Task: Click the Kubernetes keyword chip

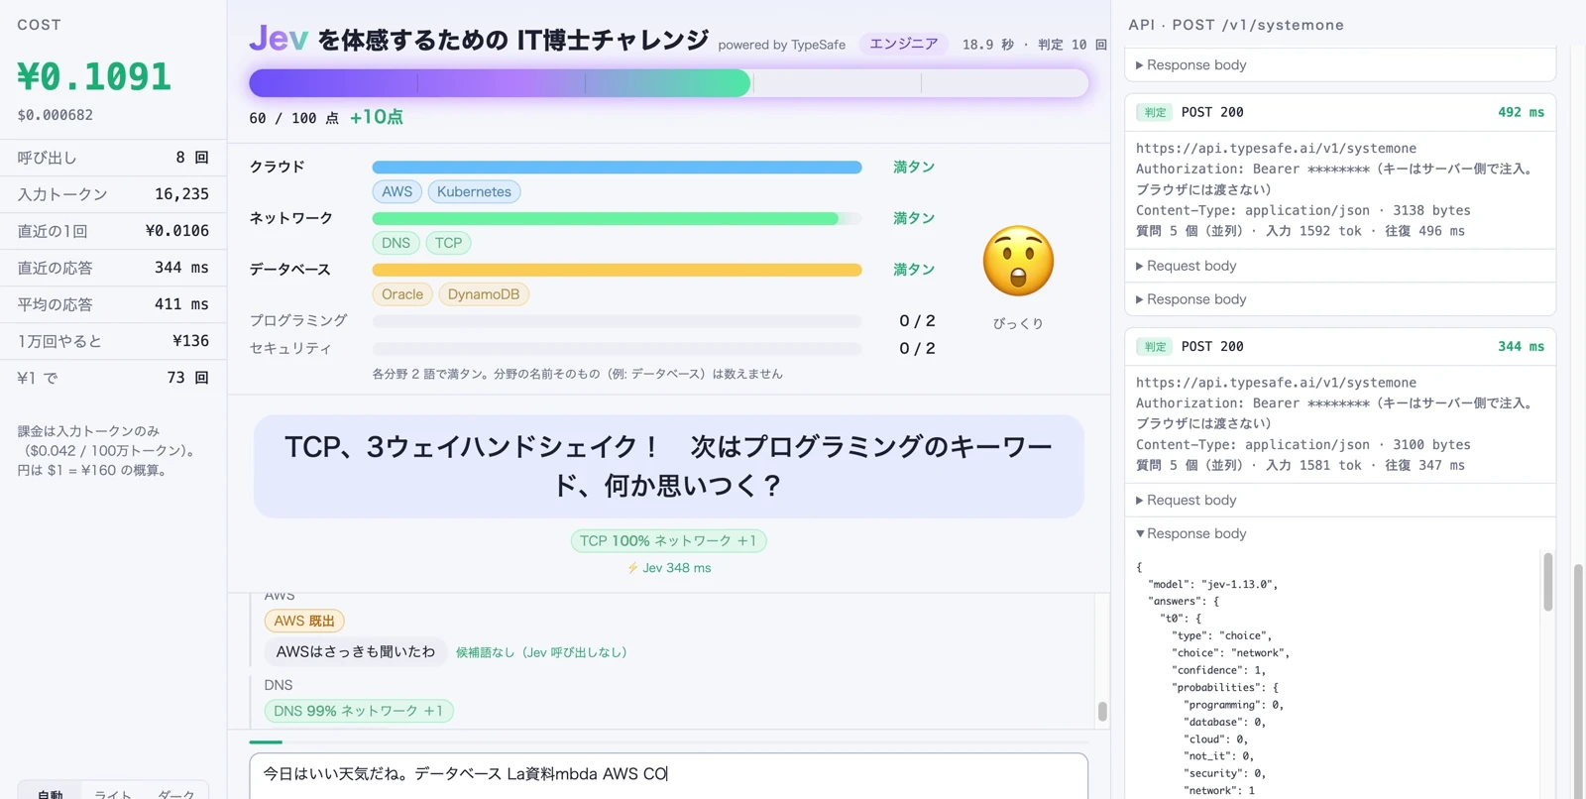Action: click(x=474, y=192)
